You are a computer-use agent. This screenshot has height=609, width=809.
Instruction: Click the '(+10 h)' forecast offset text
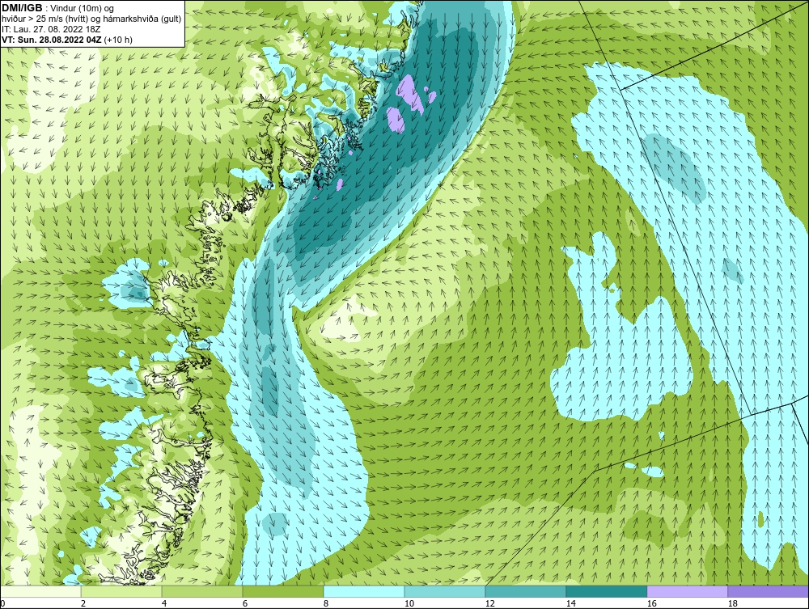tap(118, 40)
